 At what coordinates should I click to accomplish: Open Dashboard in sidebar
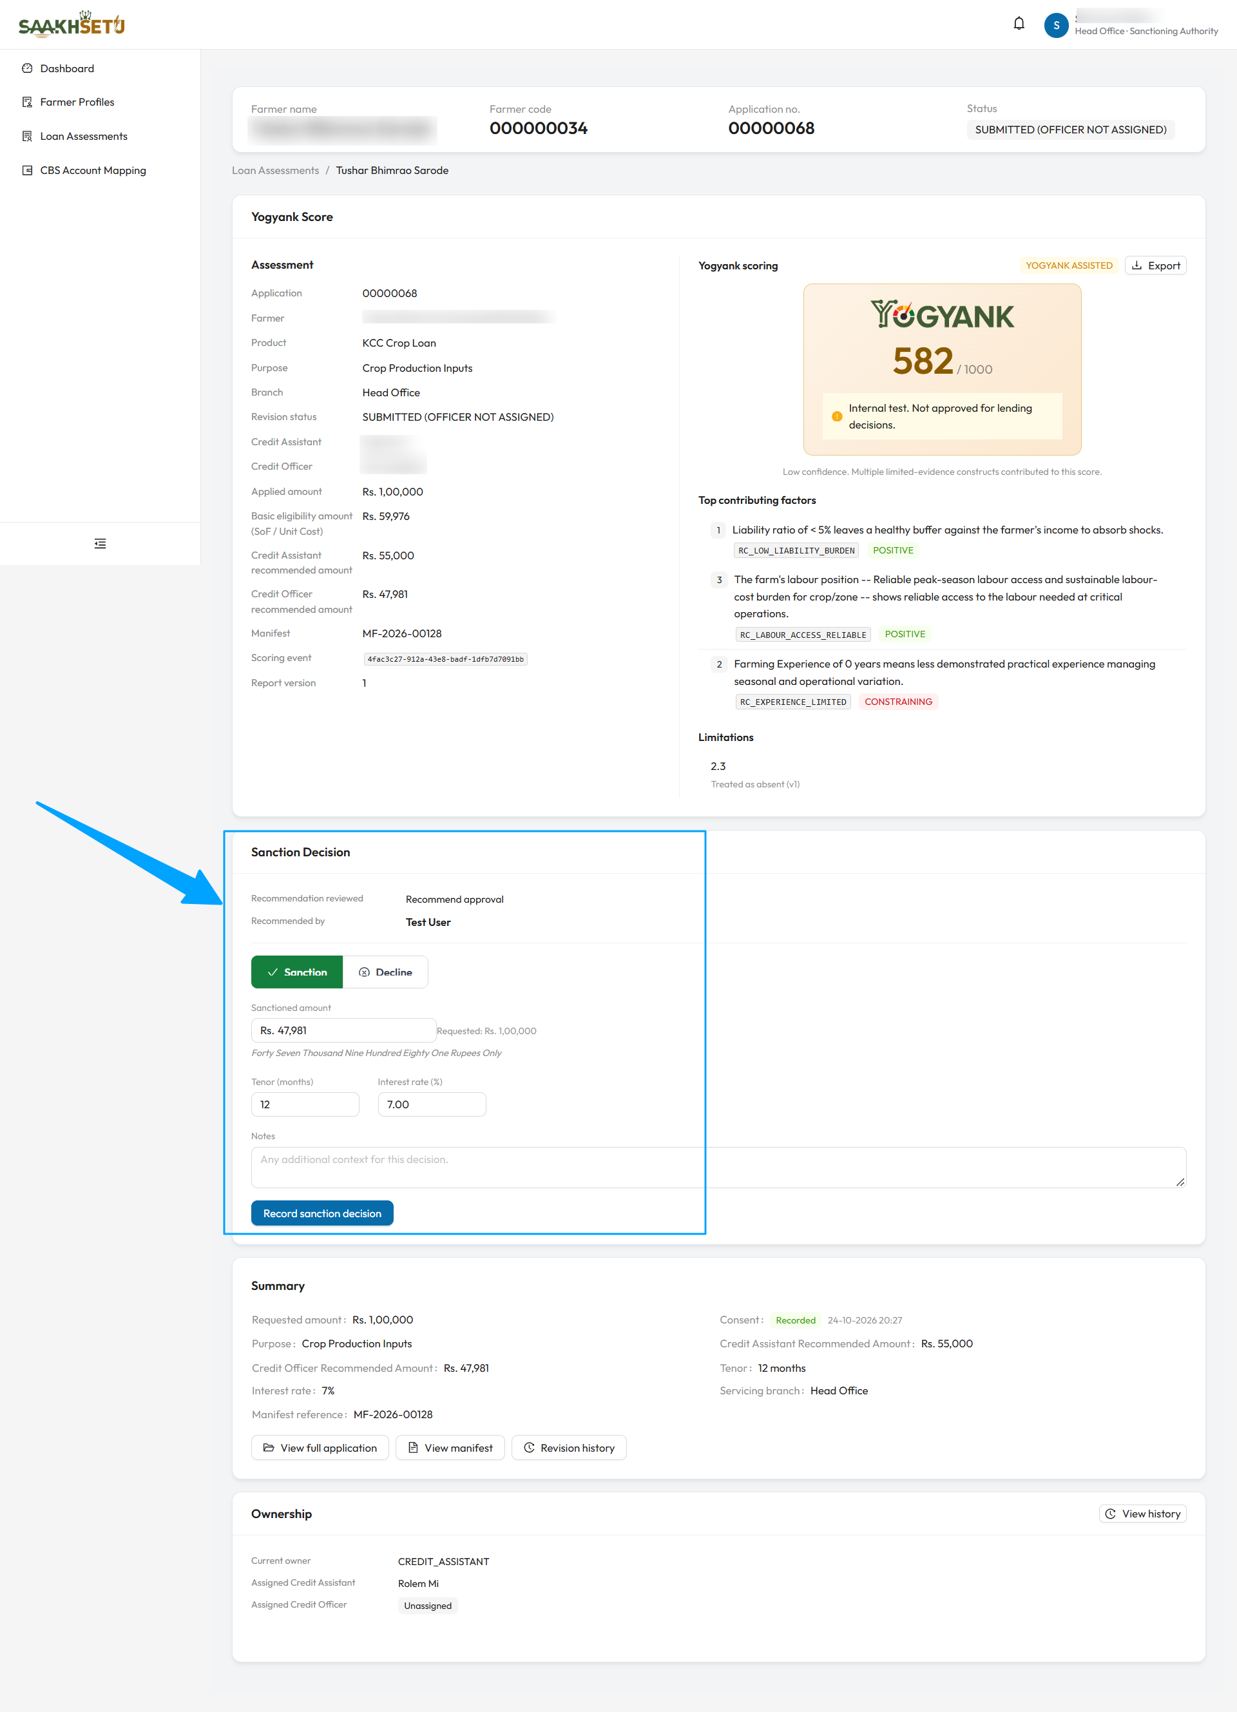tap(67, 69)
